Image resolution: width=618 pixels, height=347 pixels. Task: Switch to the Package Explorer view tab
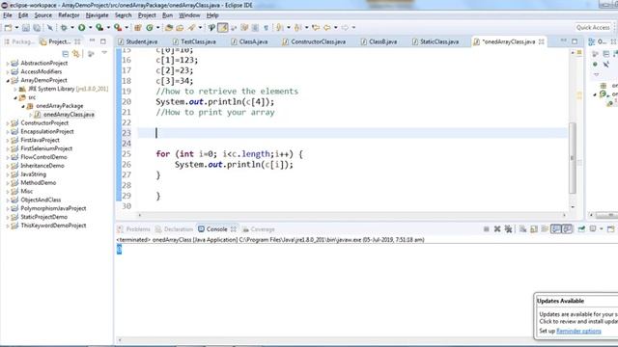tap(19, 41)
